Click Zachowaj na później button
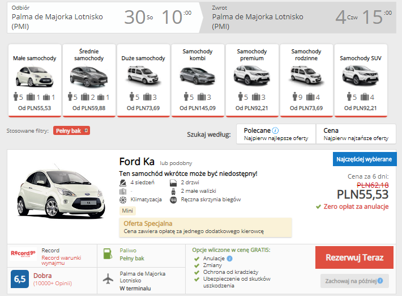Viewport: 402px width, 296px height. point(350,281)
